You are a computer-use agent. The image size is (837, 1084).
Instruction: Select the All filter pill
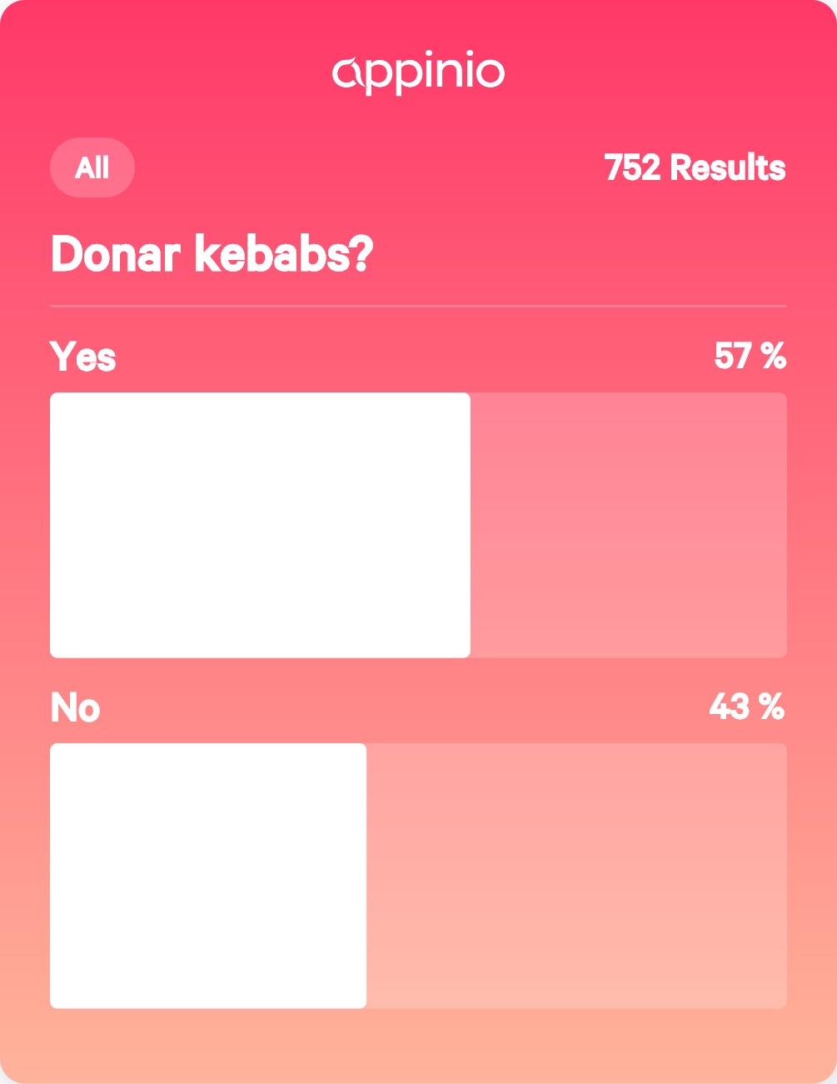pos(92,167)
